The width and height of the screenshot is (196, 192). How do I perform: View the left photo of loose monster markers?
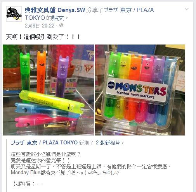point(49,90)
